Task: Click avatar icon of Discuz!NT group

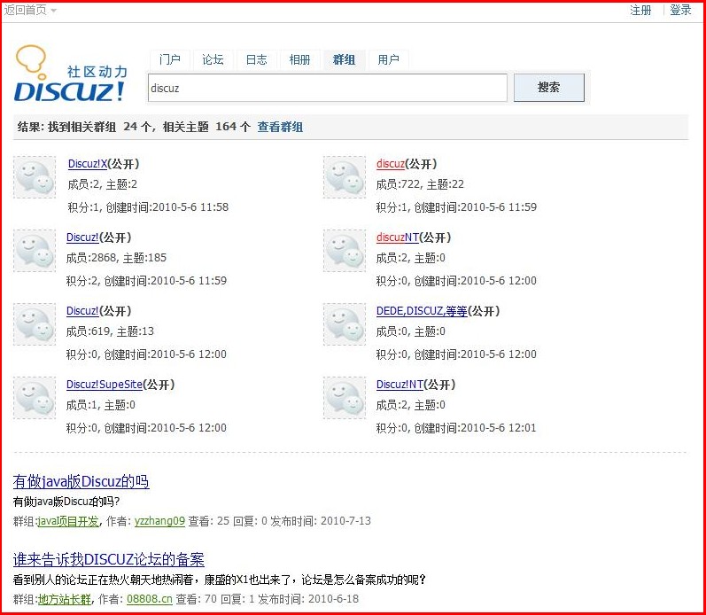Action: click(345, 397)
